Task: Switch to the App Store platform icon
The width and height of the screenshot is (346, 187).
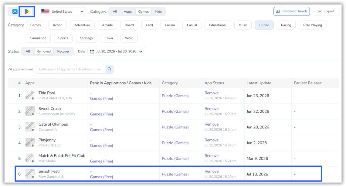Action: 15,12
